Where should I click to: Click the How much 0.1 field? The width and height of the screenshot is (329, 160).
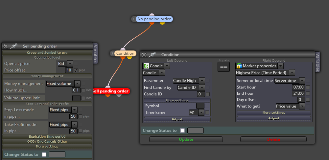tap(76, 90)
